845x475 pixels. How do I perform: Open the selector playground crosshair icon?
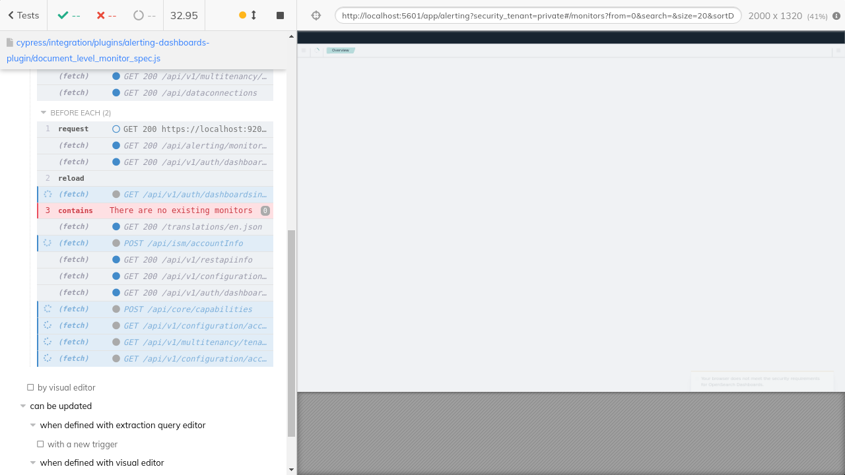coord(316,15)
